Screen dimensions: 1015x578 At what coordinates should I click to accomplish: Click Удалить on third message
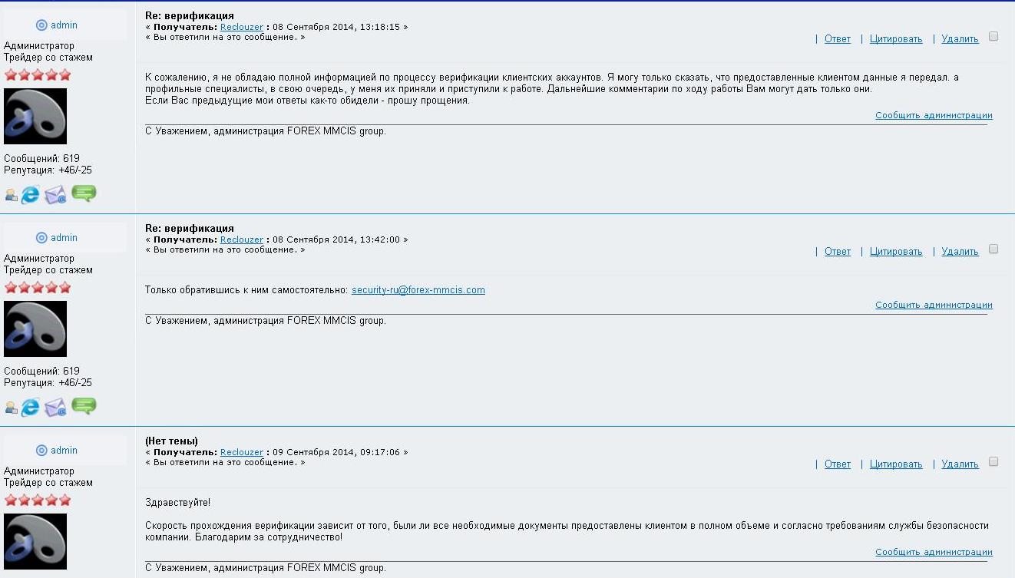pyautogui.click(x=960, y=464)
